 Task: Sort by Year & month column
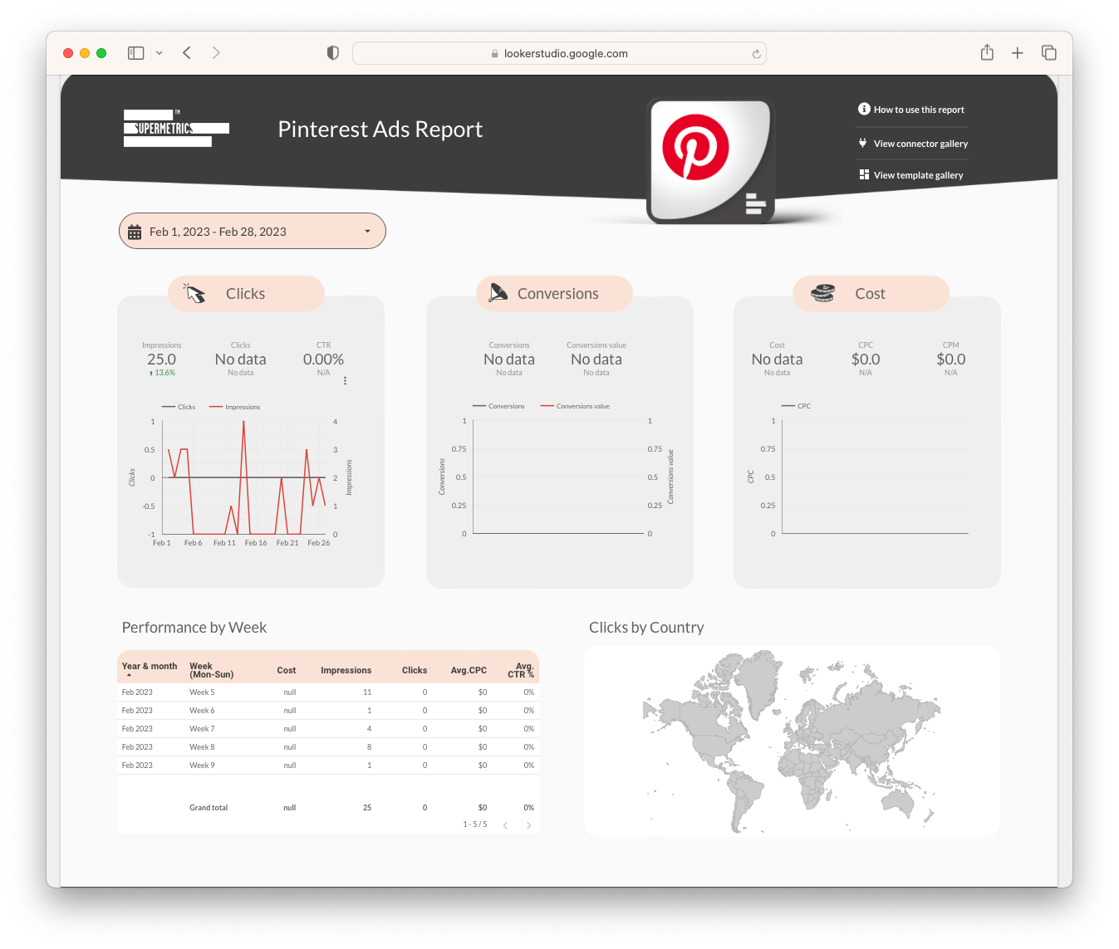coord(149,667)
